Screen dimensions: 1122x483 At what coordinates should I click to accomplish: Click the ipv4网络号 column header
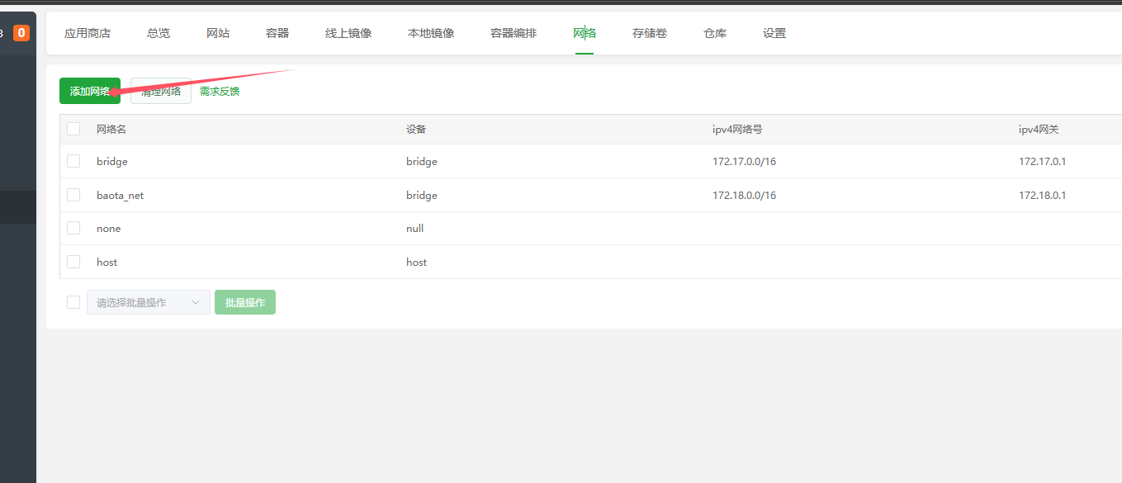(x=737, y=130)
